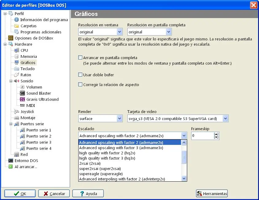Click the Ratón mouse icon
This screenshot has height=200, width=259.
17,75
